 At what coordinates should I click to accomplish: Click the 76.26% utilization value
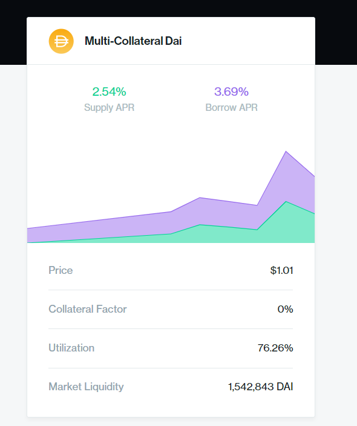pyautogui.click(x=275, y=348)
